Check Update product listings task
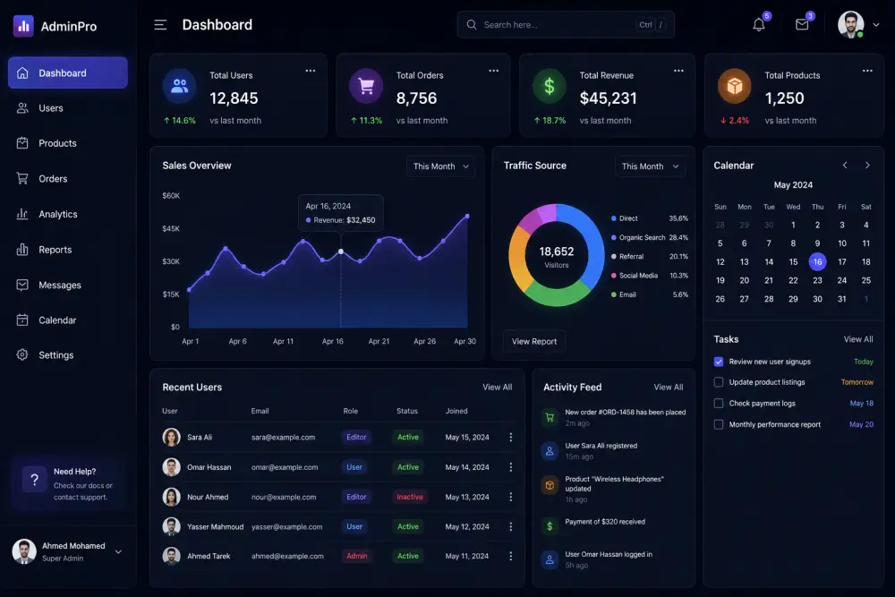Screen dimensions: 895x597 point(719,382)
